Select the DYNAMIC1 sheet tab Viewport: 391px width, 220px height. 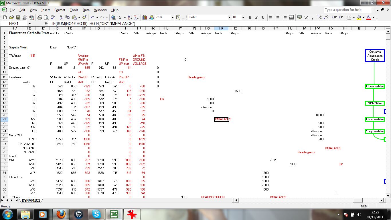click(x=31, y=201)
